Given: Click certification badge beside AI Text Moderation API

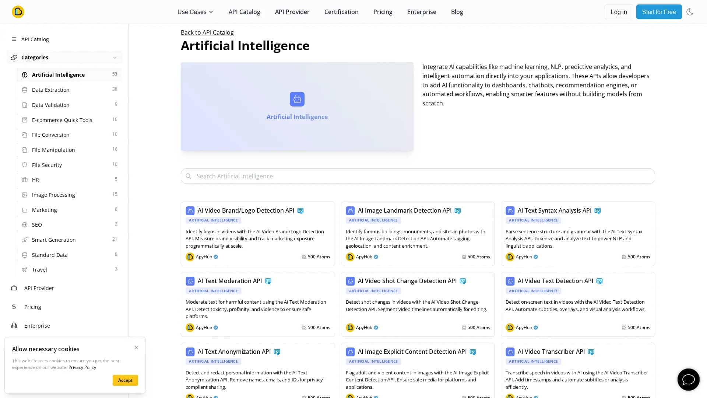Looking at the screenshot, I should [x=268, y=281].
